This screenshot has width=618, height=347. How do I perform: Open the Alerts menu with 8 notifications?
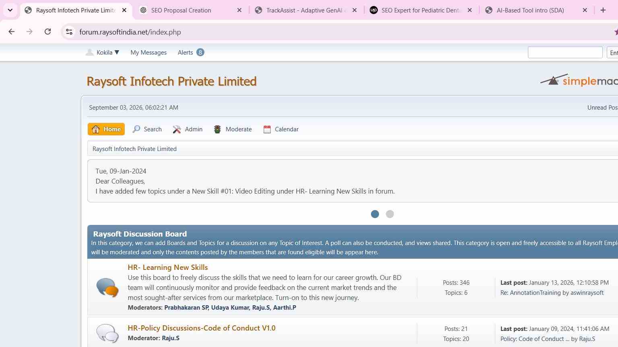click(191, 52)
